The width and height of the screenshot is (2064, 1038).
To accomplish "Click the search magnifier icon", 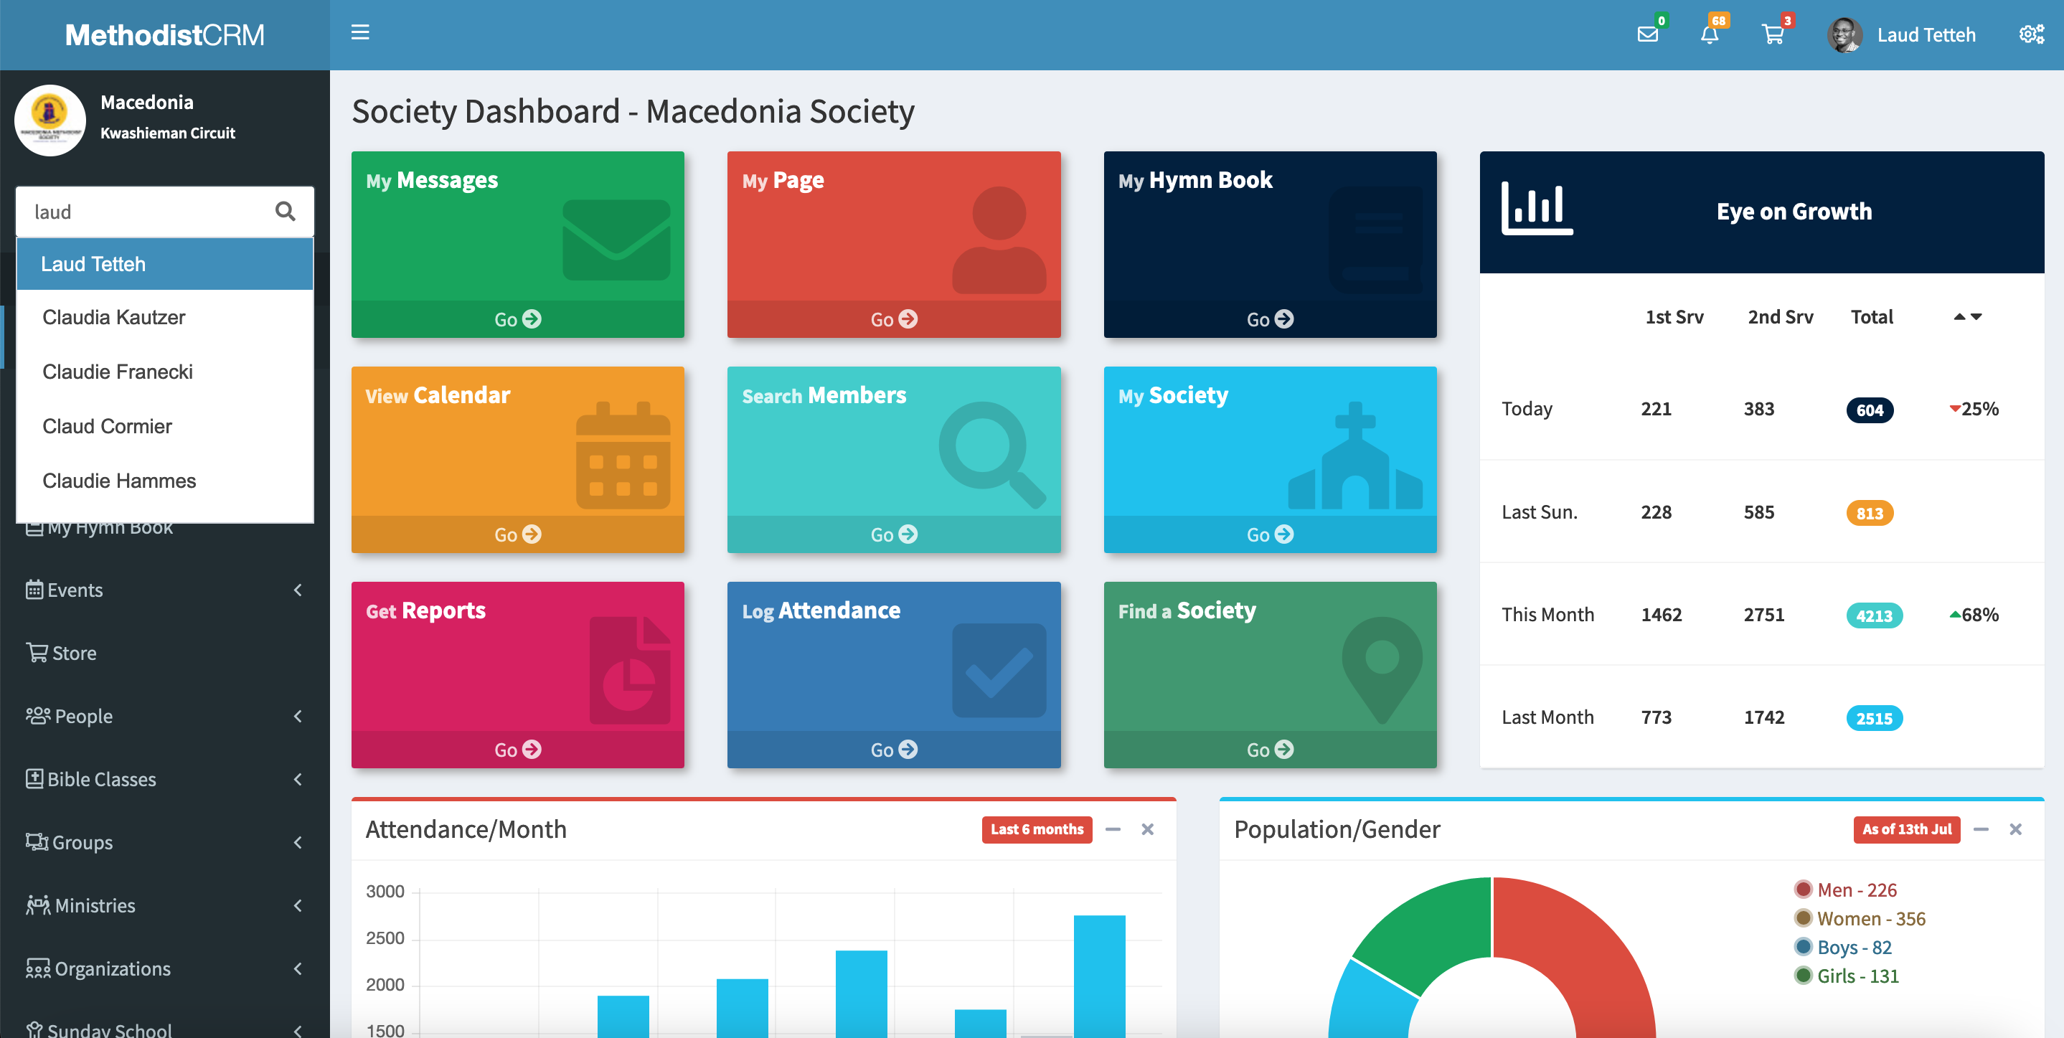I will pyautogui.click(x=286, y=212).
